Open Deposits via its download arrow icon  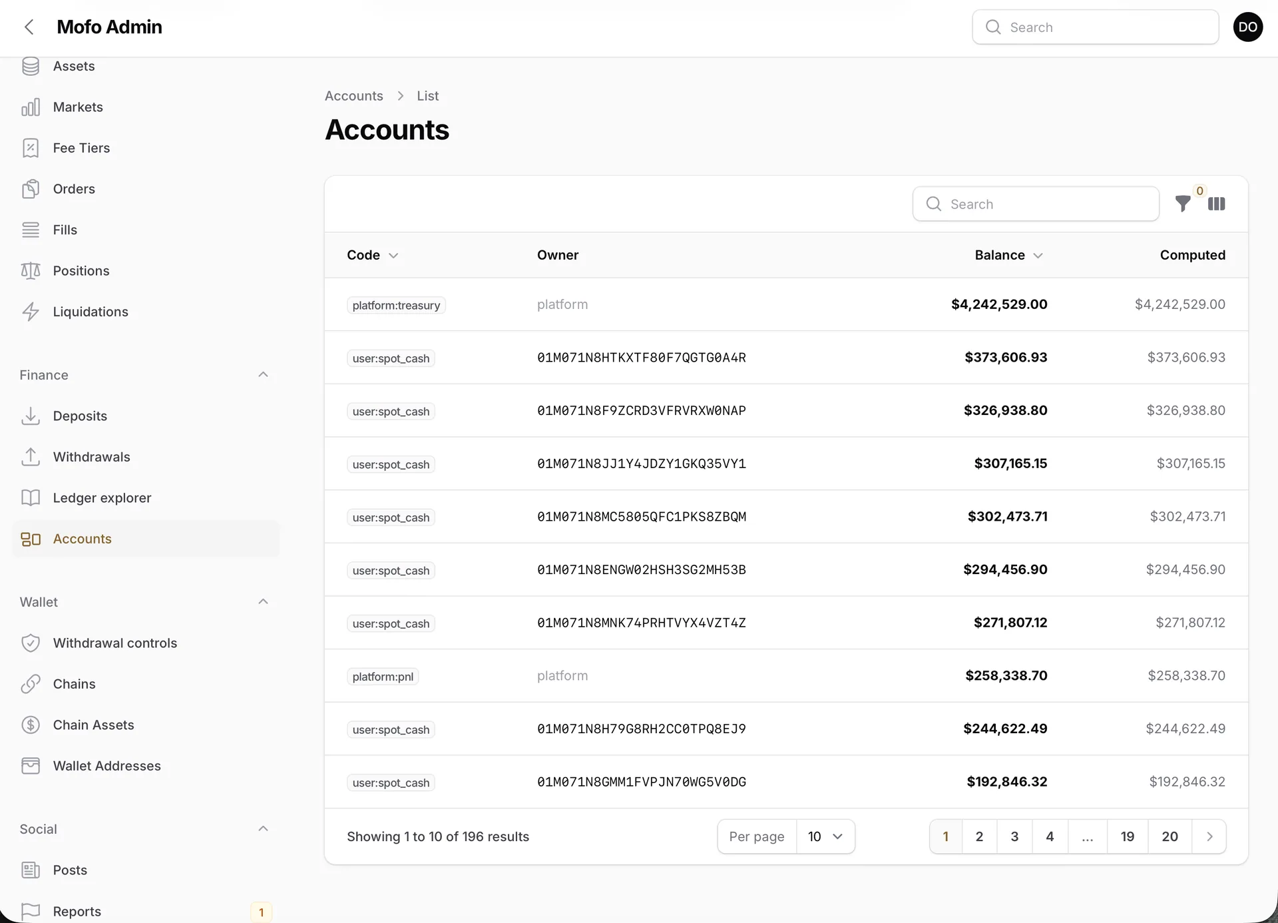(31, 416)
